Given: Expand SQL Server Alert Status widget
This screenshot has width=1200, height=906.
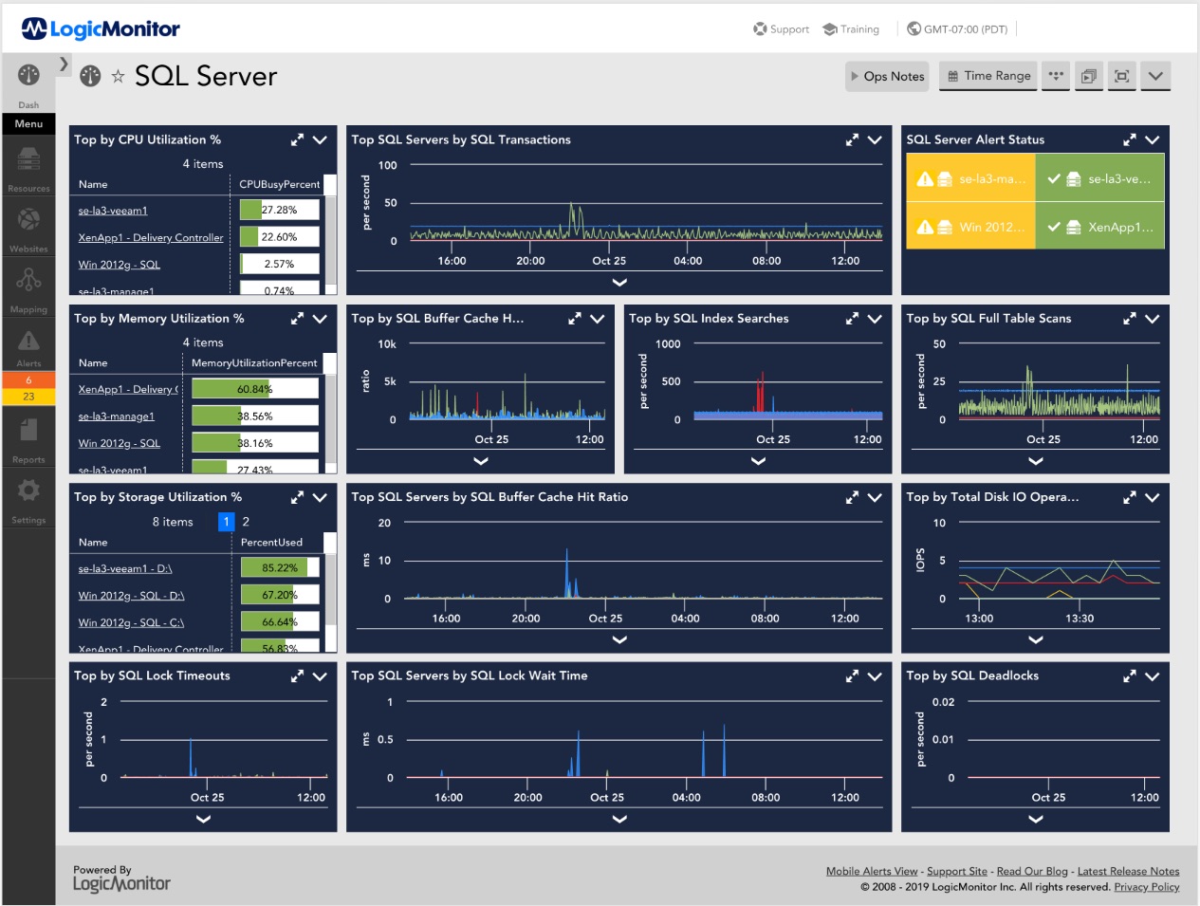Looking at the screenshot, I should [x=1129, y=139].
